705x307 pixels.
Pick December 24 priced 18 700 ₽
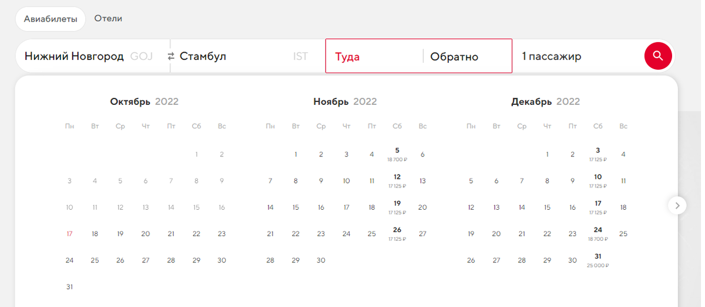[597, 233]
